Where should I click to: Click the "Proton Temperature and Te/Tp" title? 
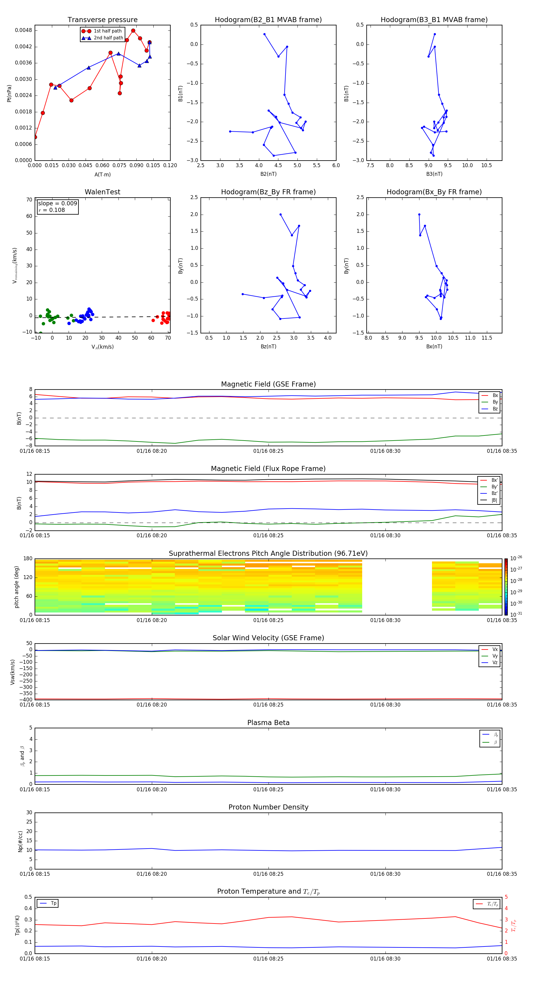click(268, 892)
